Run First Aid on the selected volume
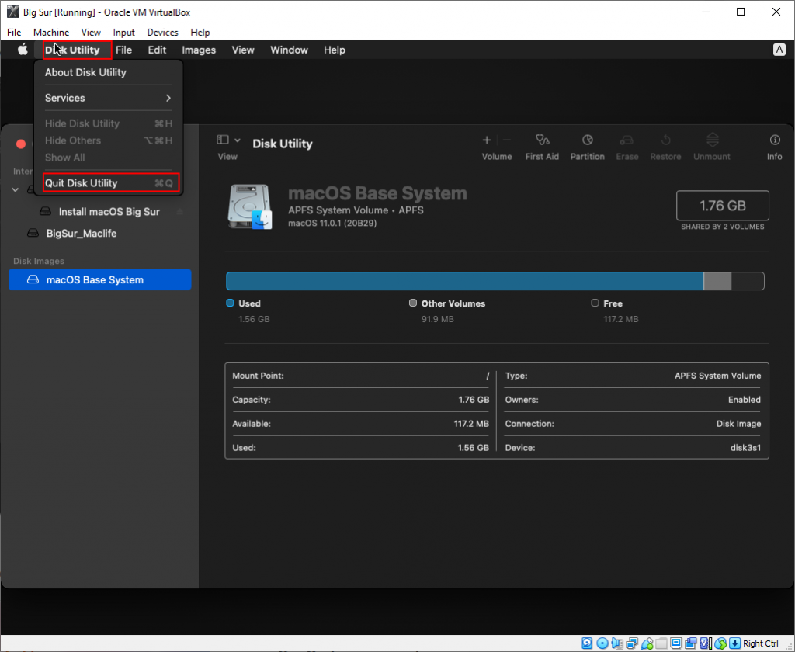 542,146
